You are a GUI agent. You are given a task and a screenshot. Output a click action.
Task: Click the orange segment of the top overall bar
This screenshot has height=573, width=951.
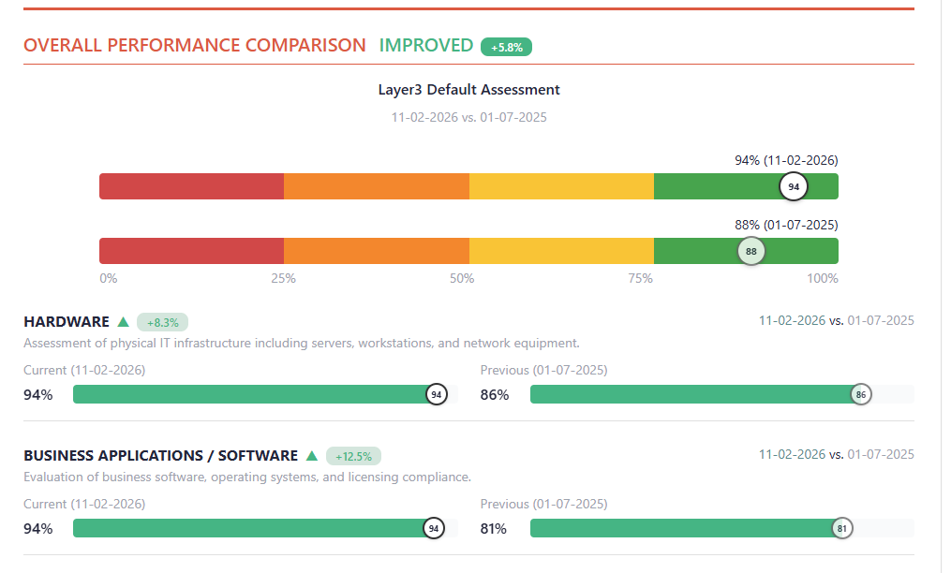point(376,186)
